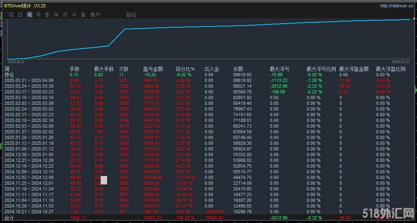Click the 余额 column header
This screenshot has height=223, width=417.
pos(238,69)
